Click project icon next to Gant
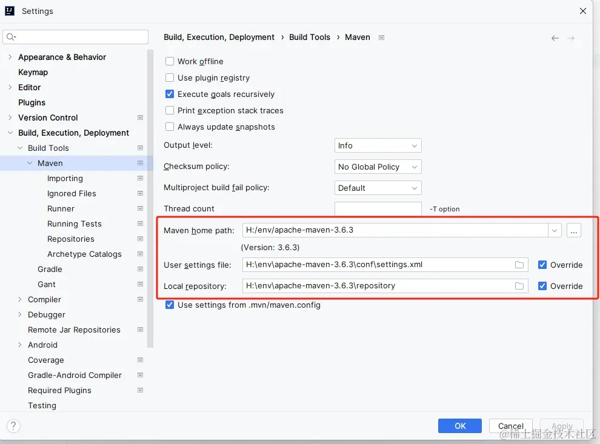 (x=140, y=284)
